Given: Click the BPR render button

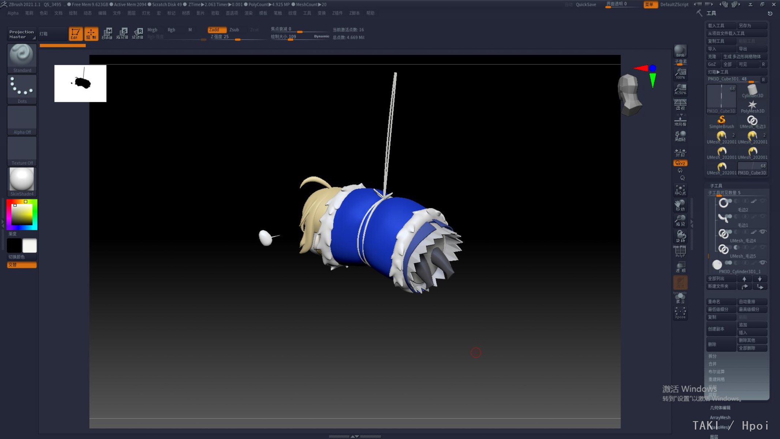Looking at the screenshot, I should [680, 51].
